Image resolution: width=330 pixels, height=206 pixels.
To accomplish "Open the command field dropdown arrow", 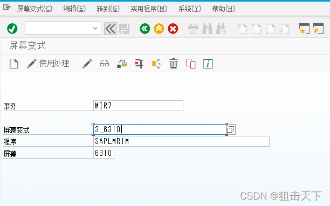I will click(95, 28).
